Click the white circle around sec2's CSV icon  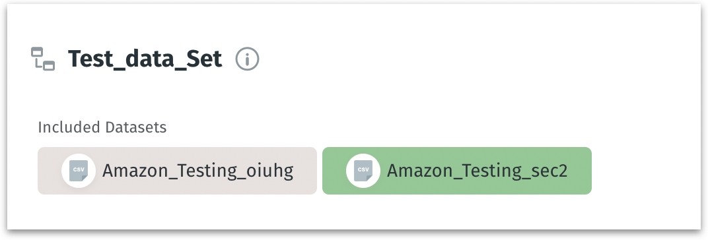tap(363, 171)
